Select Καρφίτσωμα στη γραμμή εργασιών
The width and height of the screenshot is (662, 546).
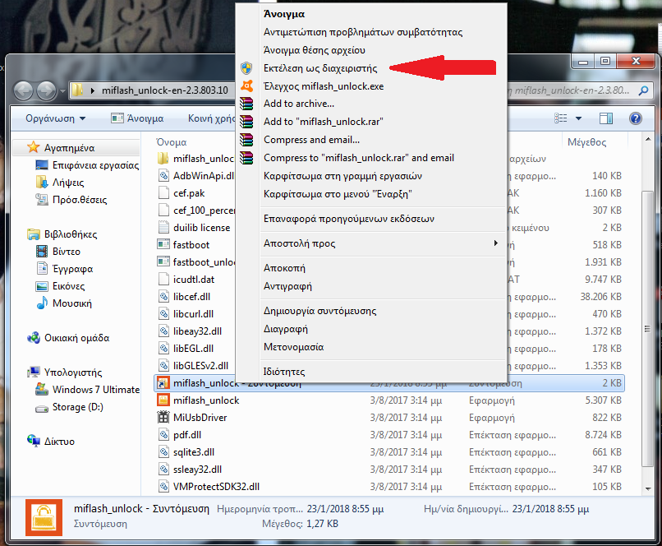click(342, 176)
